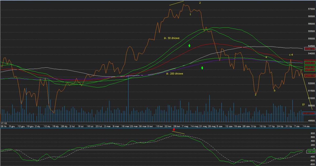Click the green arrow above the 200-day average label
316x166 pixels.
coord(202,68)
